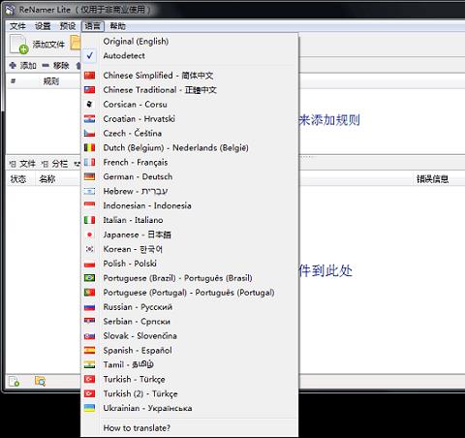
Task: Sort by the 错误信息 column header
Action: [433, 179]
